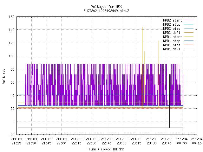
Task: Click the x-axis tick label 23:45
Action: (x=167, y=143)
